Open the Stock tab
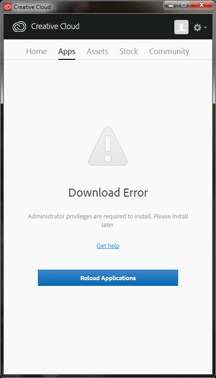This screenshot has width=216, height=378. click(x=129, y=51)
